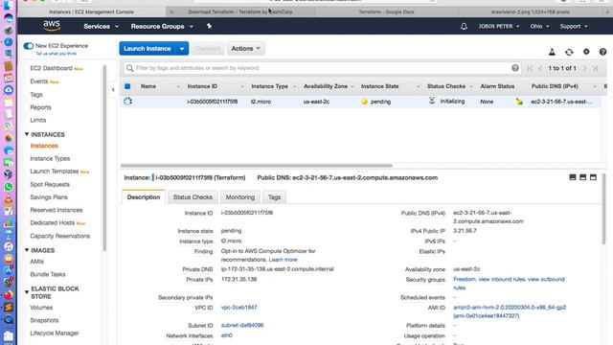Open table settings gear icon

(586, 52)
